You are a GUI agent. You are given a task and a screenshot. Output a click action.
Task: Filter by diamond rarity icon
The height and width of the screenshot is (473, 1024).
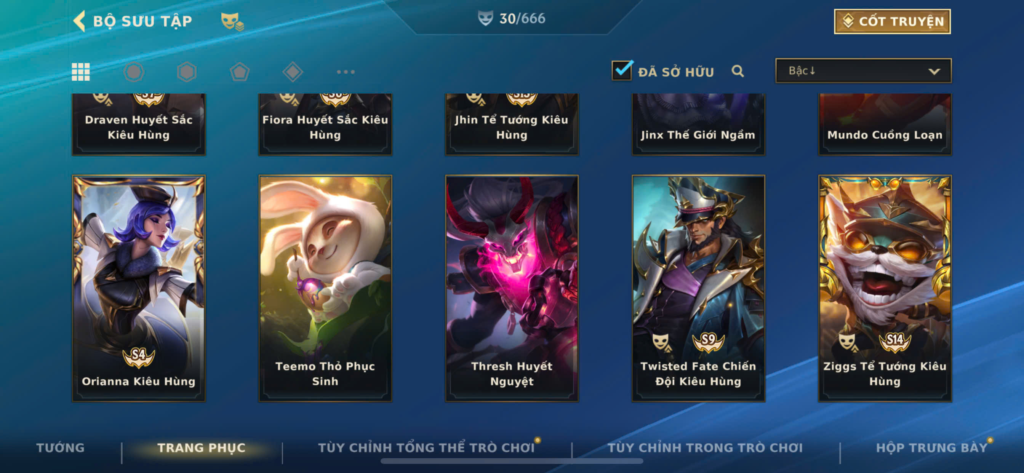[x=293, y=72]
